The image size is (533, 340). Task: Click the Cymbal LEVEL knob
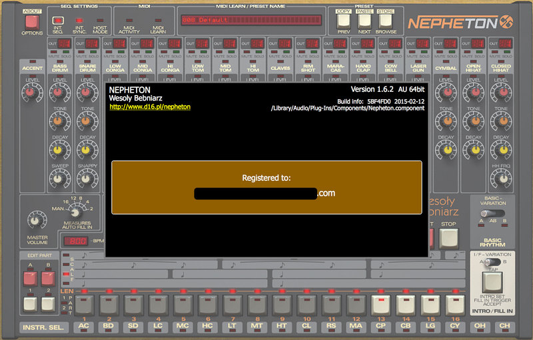point(446,92)
